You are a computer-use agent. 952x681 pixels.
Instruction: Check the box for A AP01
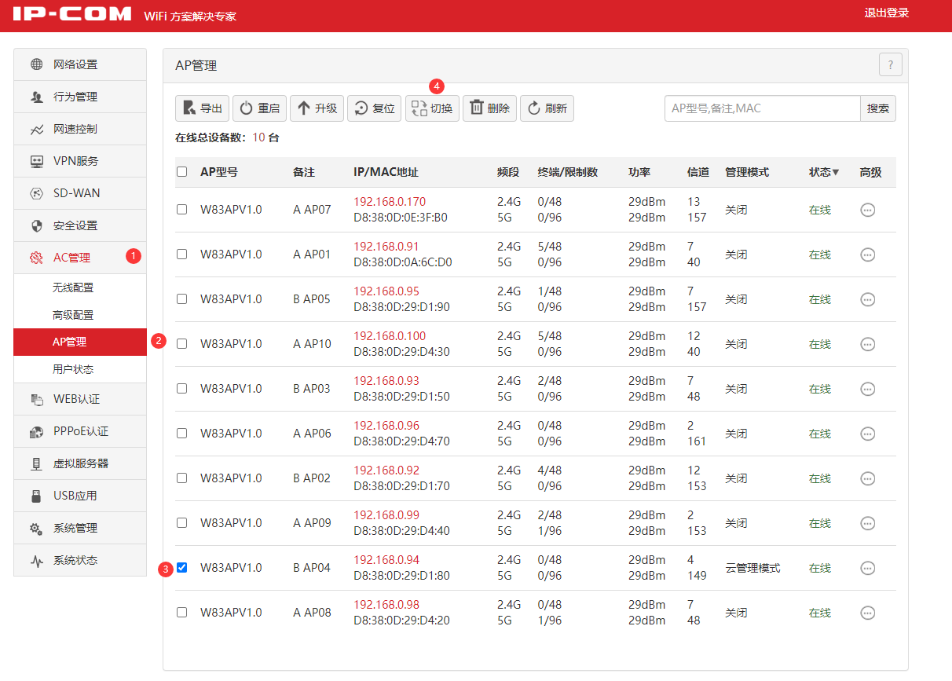point(182,254)
